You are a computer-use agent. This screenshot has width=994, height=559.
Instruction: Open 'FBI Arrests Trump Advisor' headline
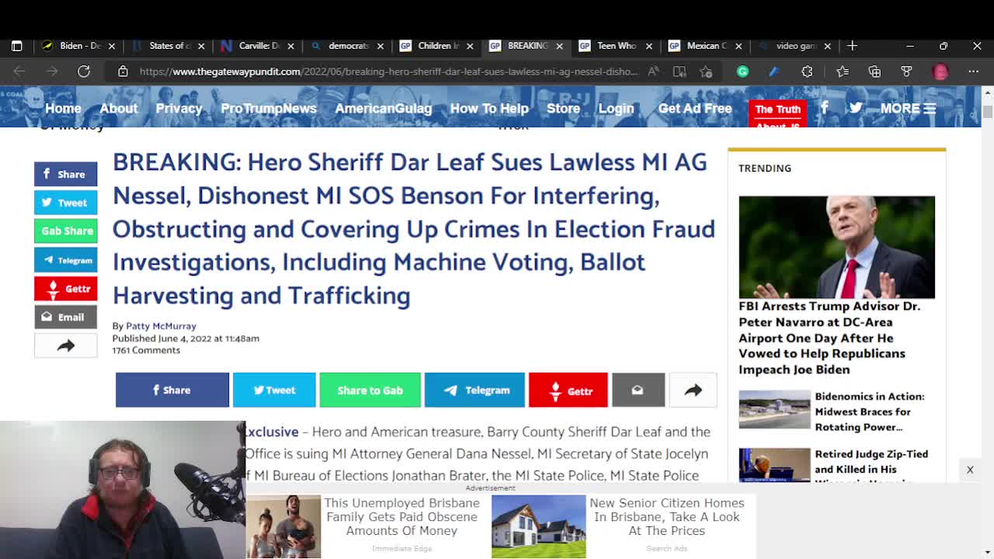(x=829, y=338)
